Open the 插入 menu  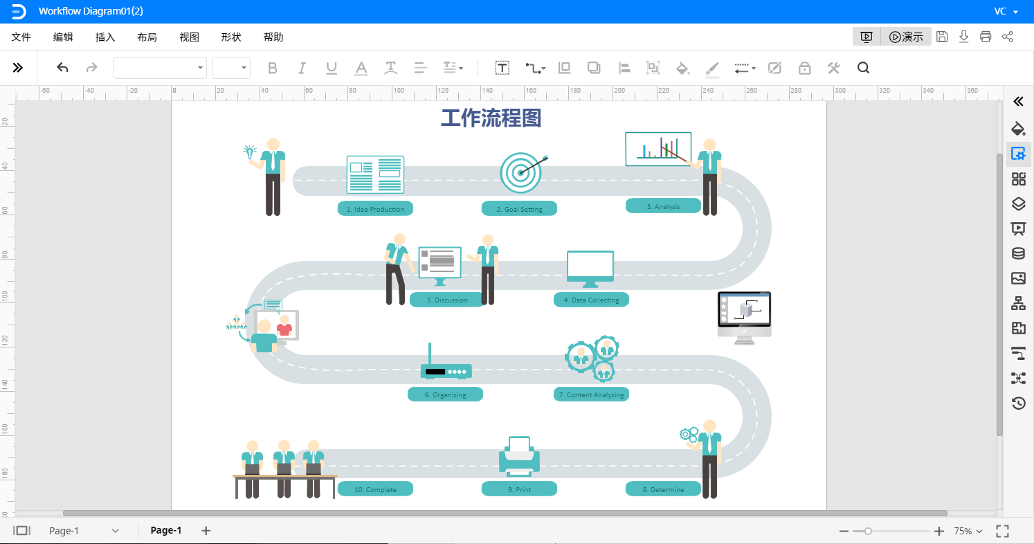(x=105, y=37)
